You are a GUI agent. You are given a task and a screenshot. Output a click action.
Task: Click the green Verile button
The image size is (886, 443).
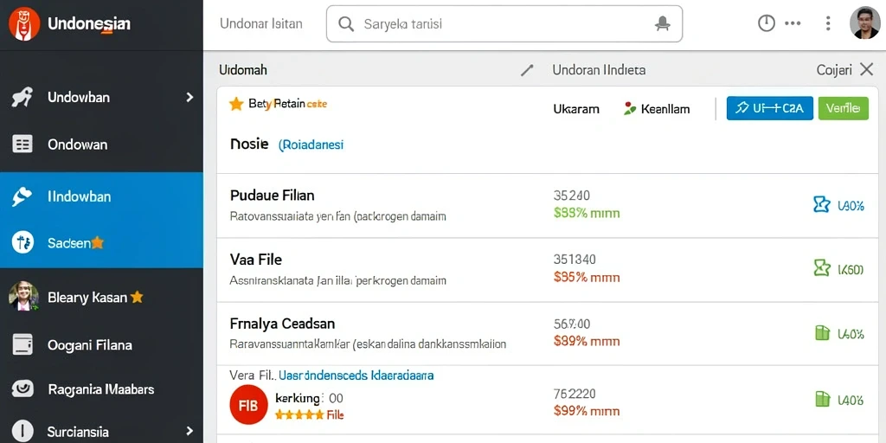coord(843,108)
